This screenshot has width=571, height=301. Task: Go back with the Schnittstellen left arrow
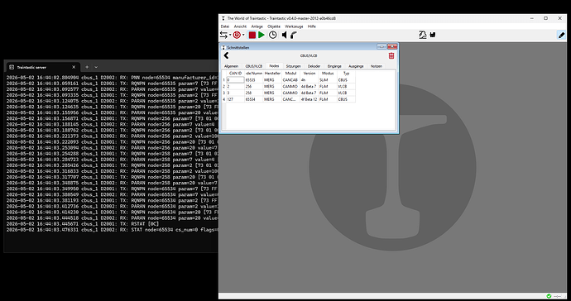pyautogui.click(x=226, y=55)
